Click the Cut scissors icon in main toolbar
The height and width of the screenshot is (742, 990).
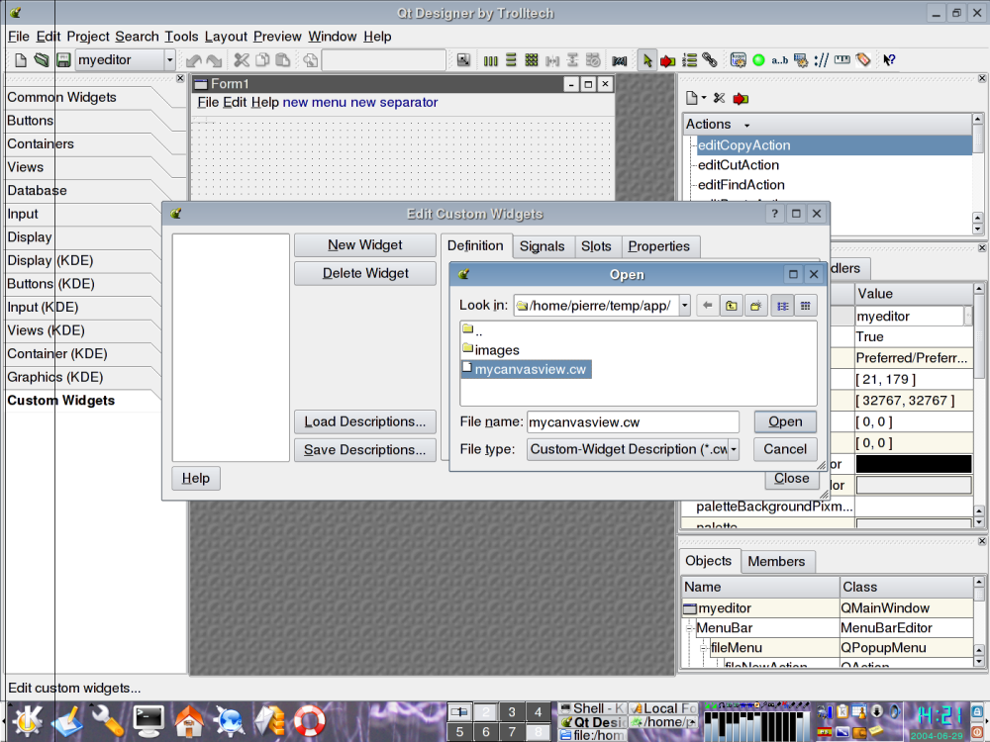coord(242,60)
